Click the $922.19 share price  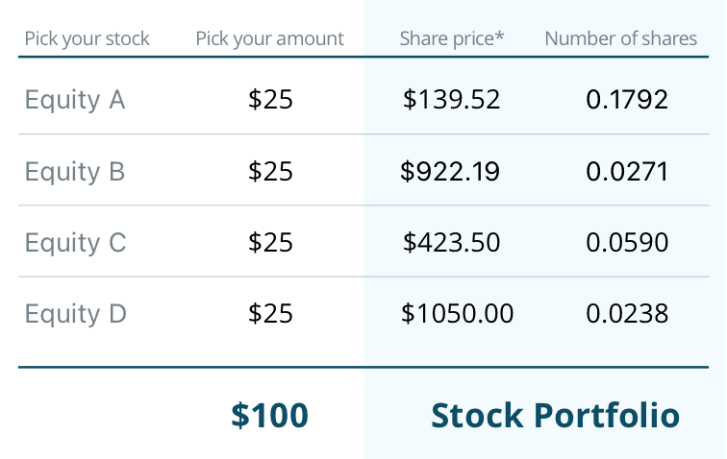[450, 171]
